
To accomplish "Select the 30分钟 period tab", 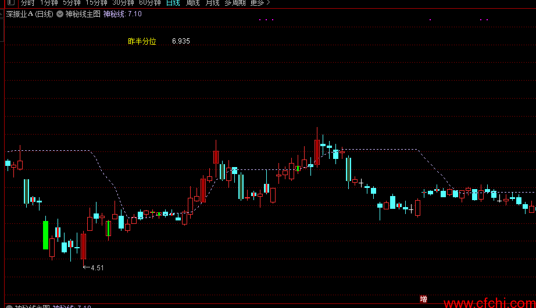I will point(123,3).
